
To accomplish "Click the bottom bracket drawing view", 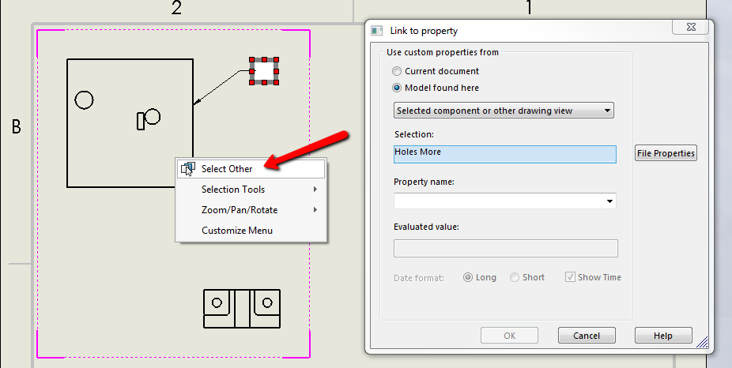I will point(242,308).
